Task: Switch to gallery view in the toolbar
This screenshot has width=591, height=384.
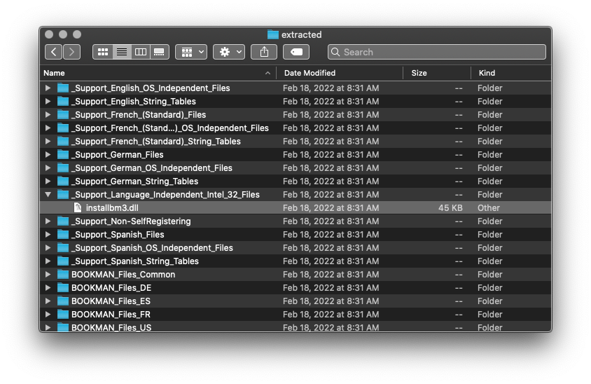Action: [159, 52]
